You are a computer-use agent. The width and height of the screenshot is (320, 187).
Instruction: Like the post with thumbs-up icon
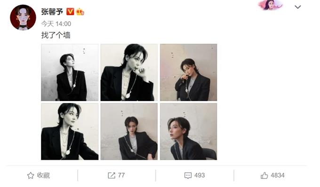click(x=264, y=175)
